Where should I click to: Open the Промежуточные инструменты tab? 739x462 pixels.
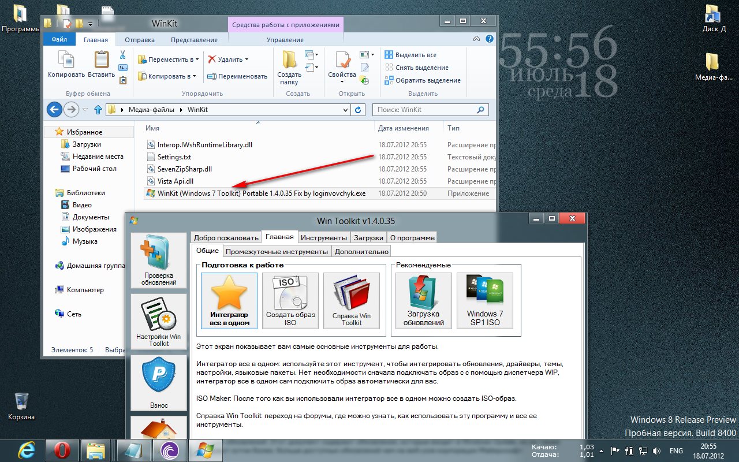pos(277,251)
